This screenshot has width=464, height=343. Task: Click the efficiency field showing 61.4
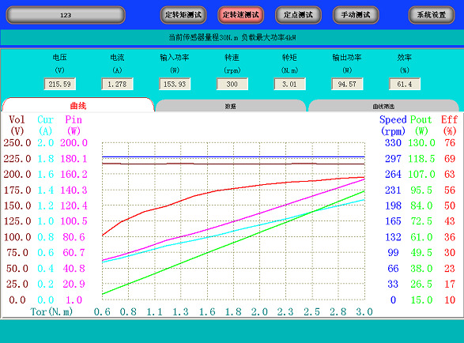(405, 84)
